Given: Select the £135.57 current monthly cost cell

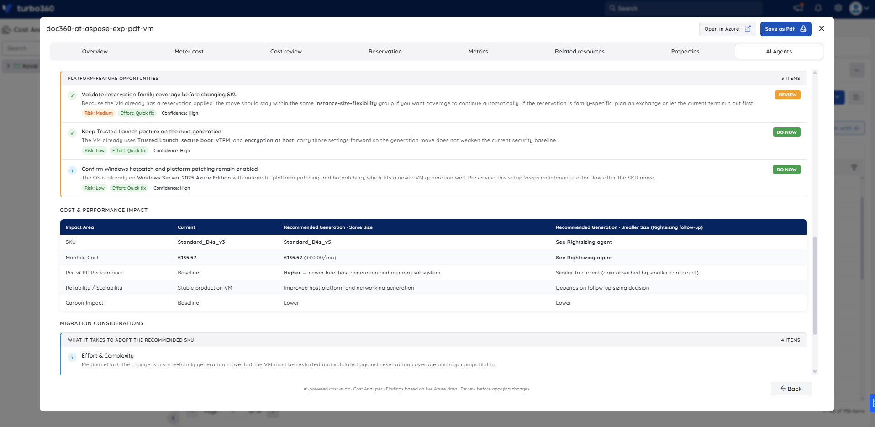Looking at the screenshot, I should coord(187,258).
